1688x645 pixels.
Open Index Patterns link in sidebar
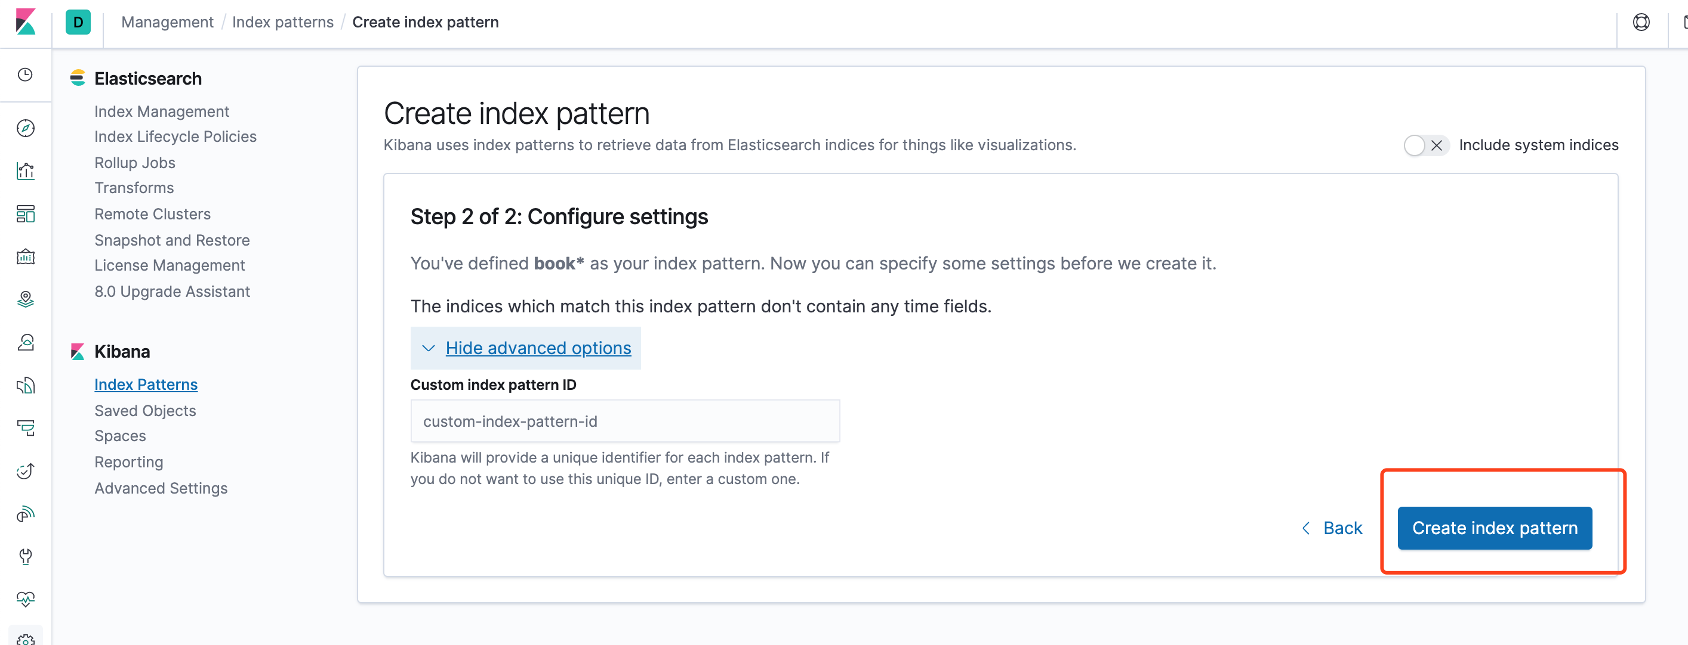146,384
